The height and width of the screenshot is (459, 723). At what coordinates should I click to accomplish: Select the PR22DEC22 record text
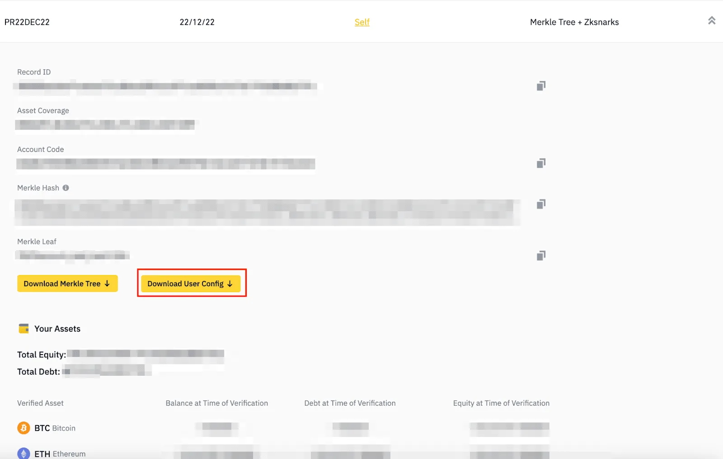(x=27, y=22)
